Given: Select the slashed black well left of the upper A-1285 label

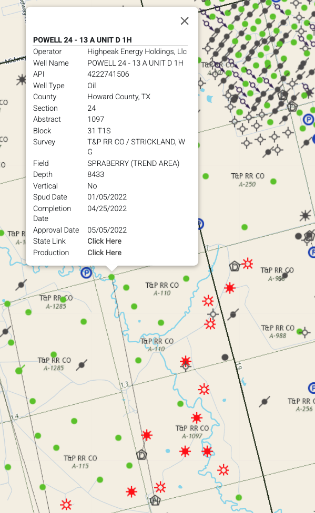Looking at the screenshot, I should pyautogui.click(x=21, y=285).
